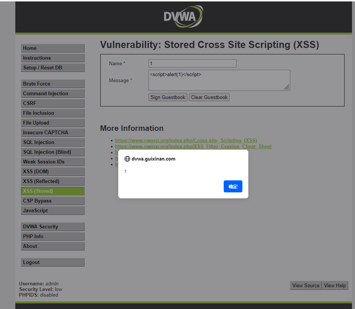Viewport: 355px width, 309px height.
Task: Click the Name input field
Action: click(192, 63)
